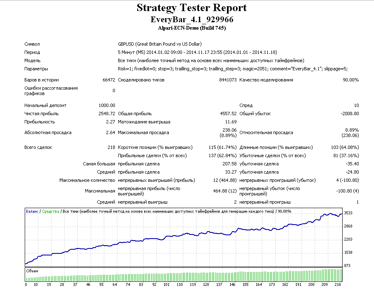Select the net profit value "2548.72"
Image resolution: width=374 pixels, height=290 pixels.
[107, 114]
